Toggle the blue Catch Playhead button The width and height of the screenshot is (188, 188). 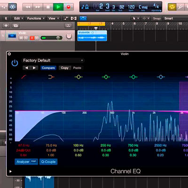(83, 18)
